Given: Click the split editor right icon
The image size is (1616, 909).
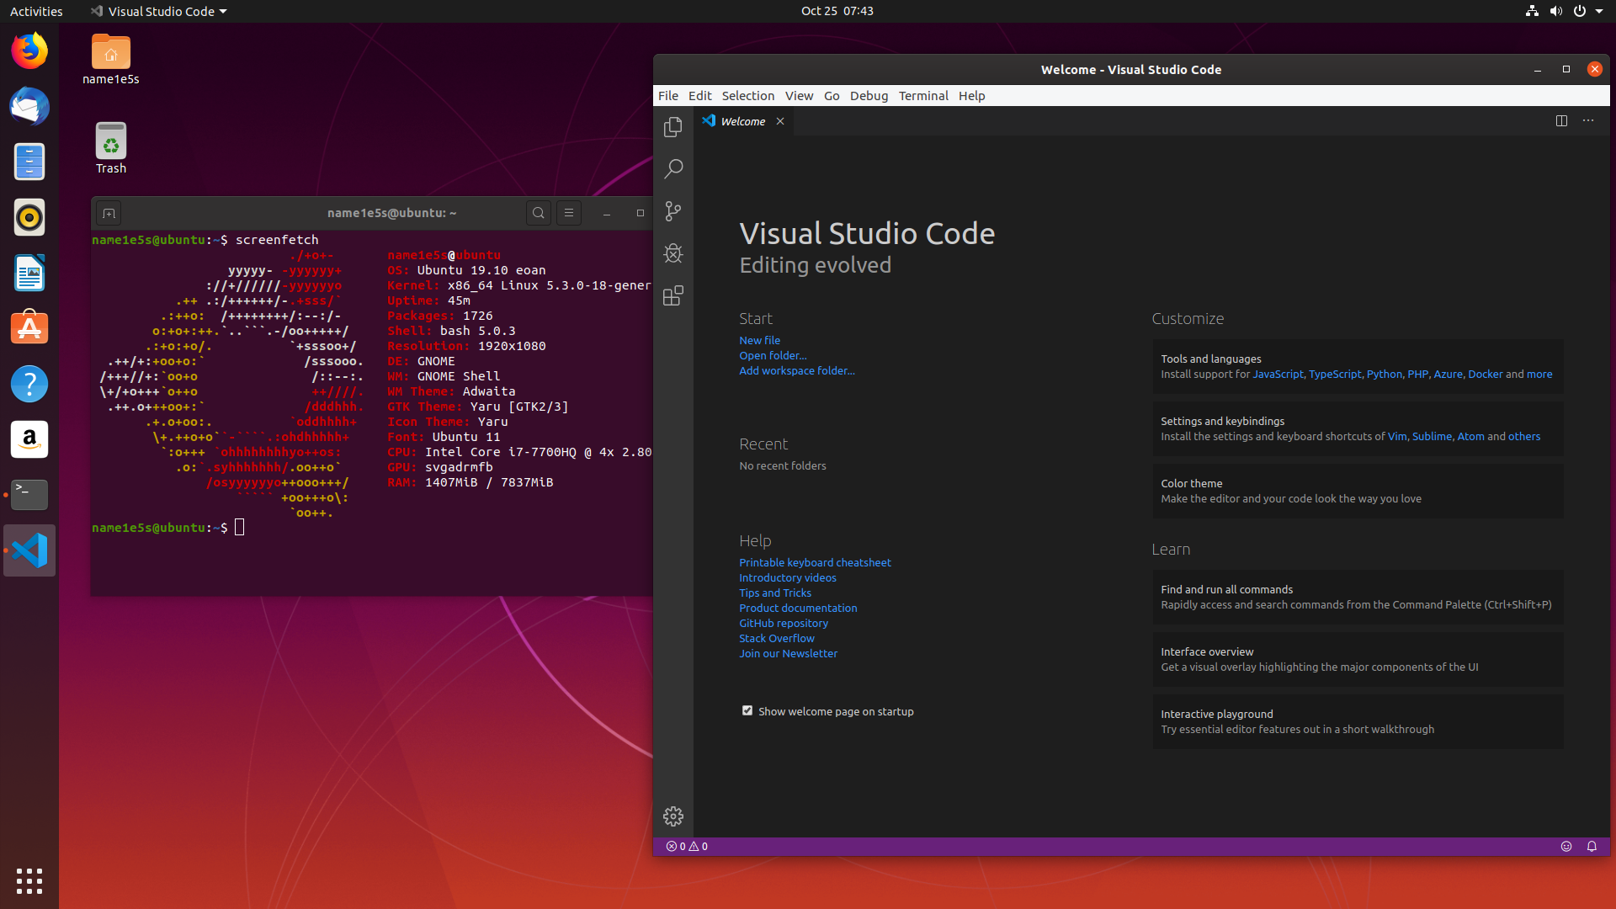Looking at the screenshot, I should pyautogui.click(x=1561, y=120).
